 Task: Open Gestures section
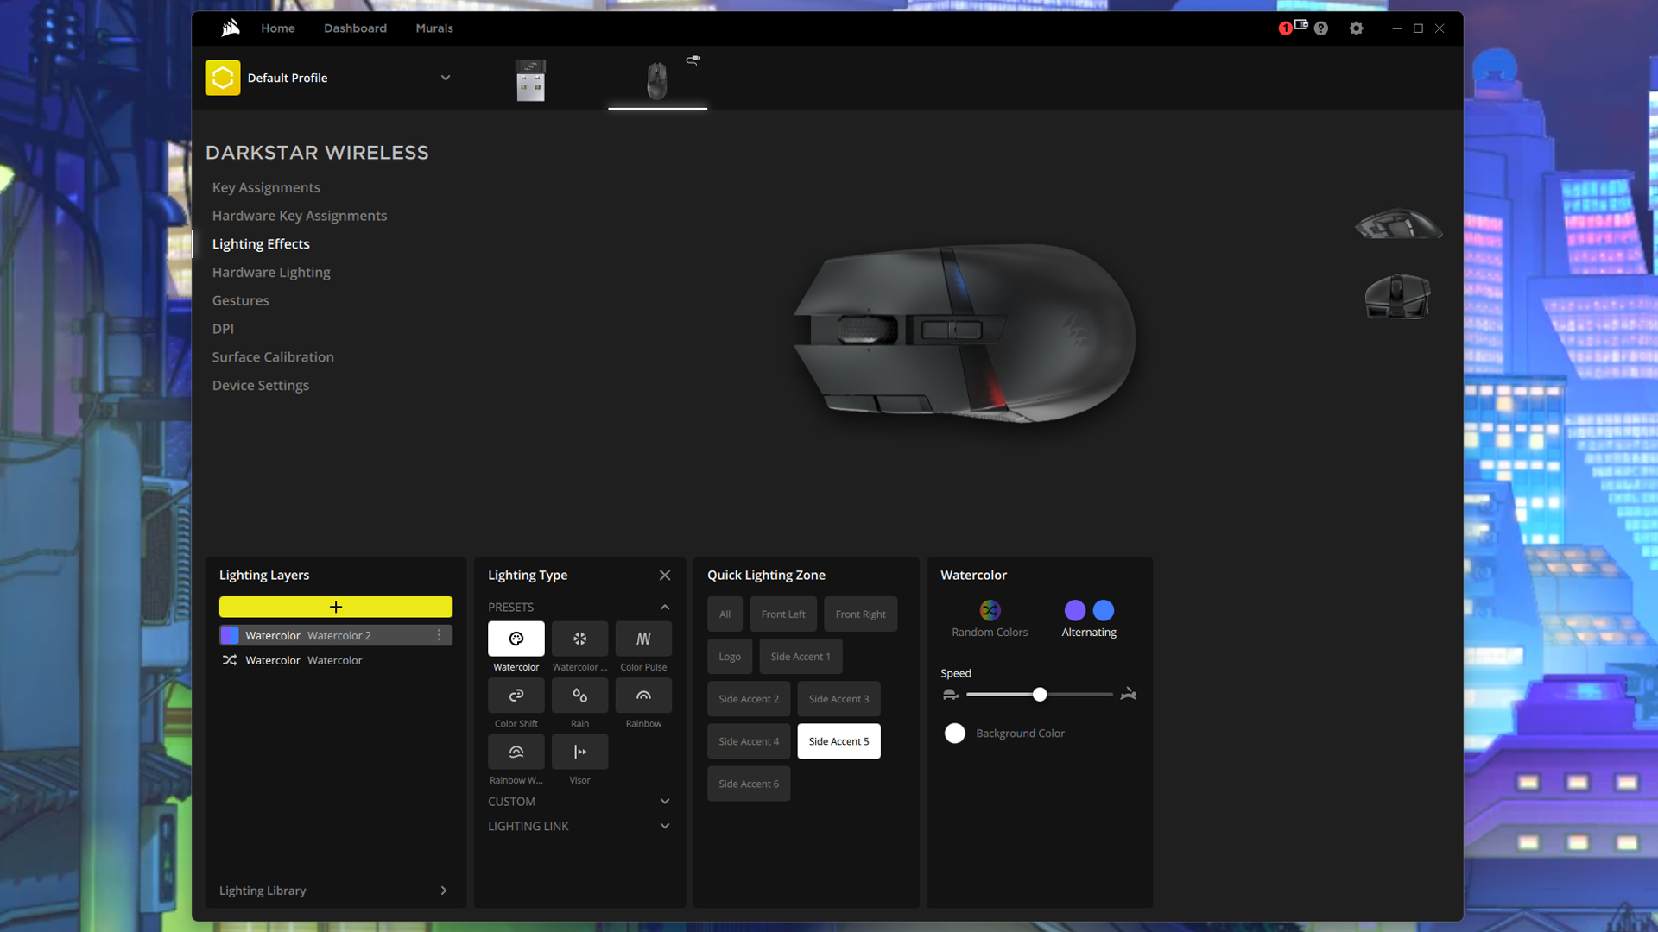241,300
